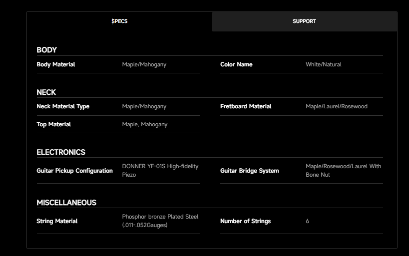Click the Fretboard Material label
409x256 pixels.
point(246,106)
